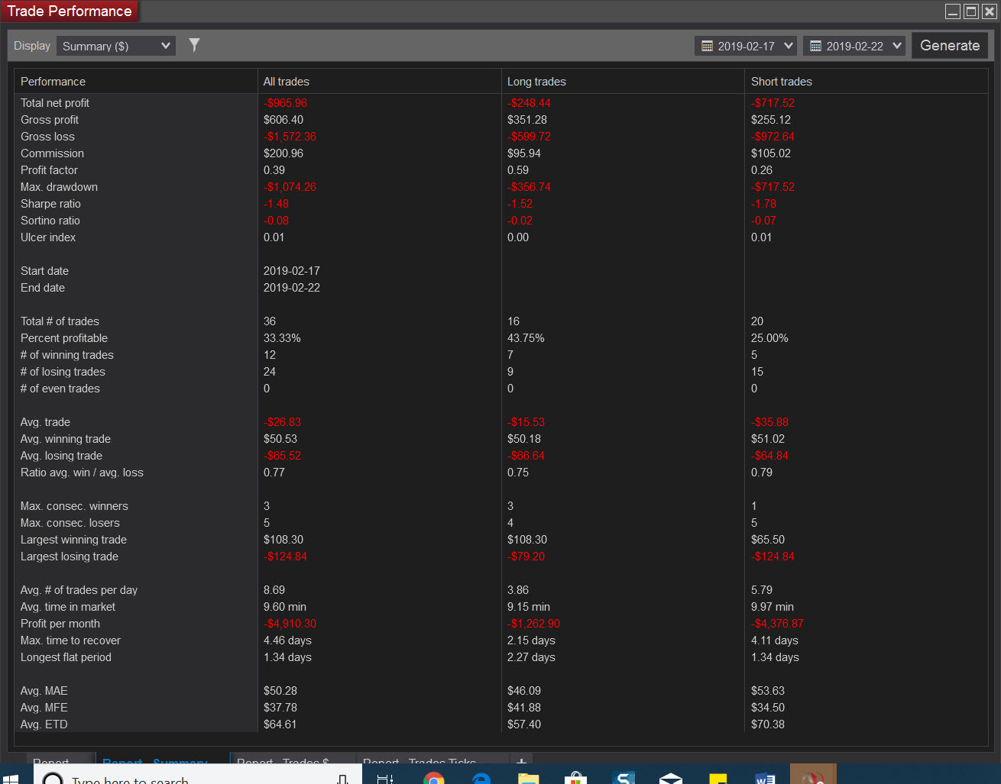Open the Display Summary ($) dropdown
The width and height of the screenshot is (1001, 784).
tap(116, 46)
